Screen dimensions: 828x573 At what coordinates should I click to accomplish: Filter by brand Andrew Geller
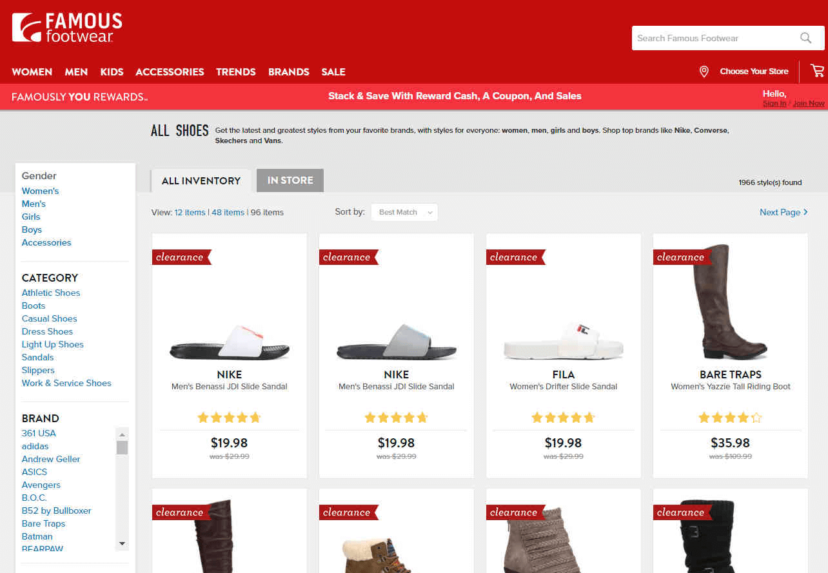point(51,459)
